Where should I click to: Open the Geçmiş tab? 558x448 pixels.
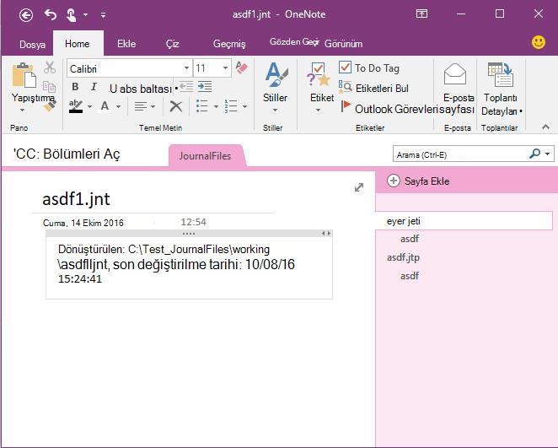229,44
